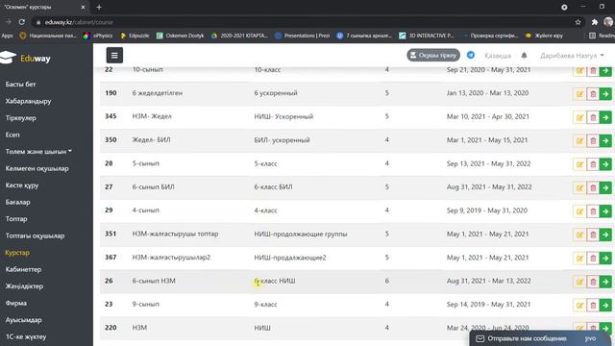
Task: Open the ePhysics bookmark
Action: click(x=98, y=36)
